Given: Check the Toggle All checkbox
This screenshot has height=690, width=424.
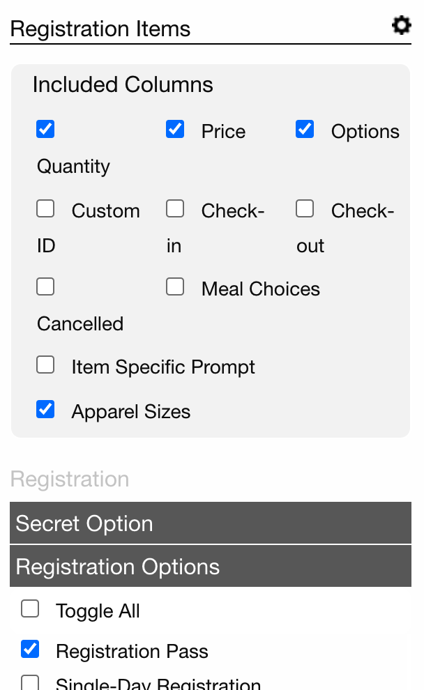Looking at the screenshot, I should (x=30, y=609).
